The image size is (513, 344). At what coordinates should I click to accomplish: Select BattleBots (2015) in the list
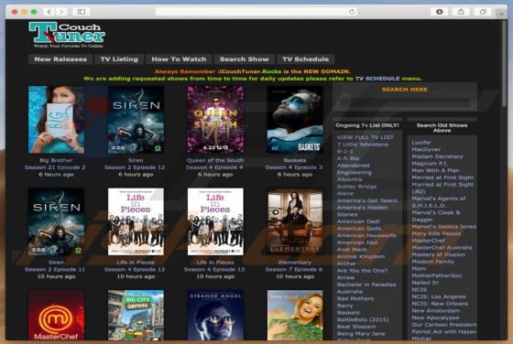363,319
